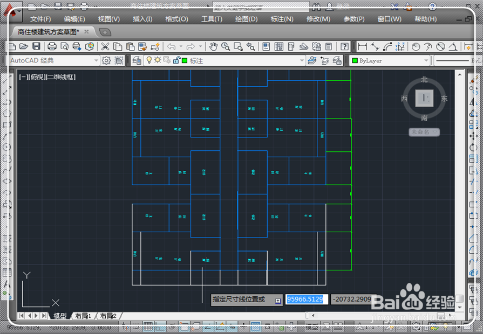Open the 格式(O) menu
The image size is (483, 334).
(176, 19)
